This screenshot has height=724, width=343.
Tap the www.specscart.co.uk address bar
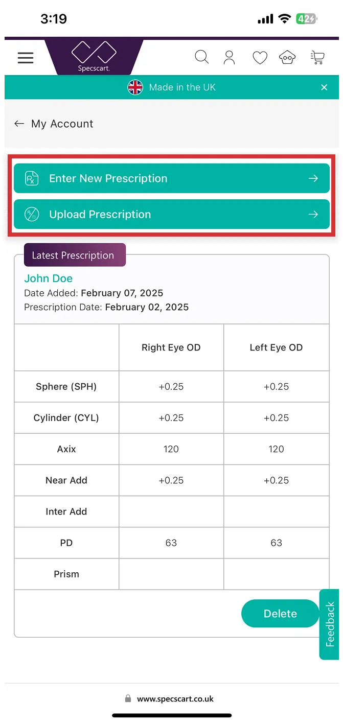coord(176,698)
